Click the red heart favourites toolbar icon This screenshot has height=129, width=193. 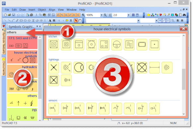pyautogui.click(x=161, y=15)
